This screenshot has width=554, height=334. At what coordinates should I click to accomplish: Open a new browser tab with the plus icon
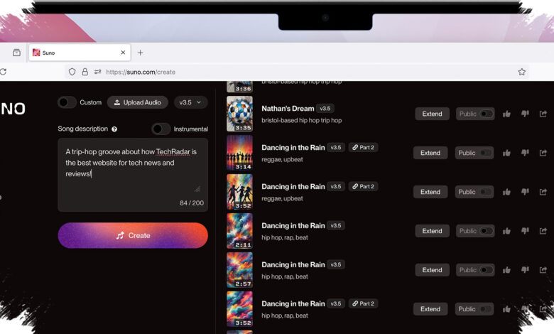coord(140,53)
